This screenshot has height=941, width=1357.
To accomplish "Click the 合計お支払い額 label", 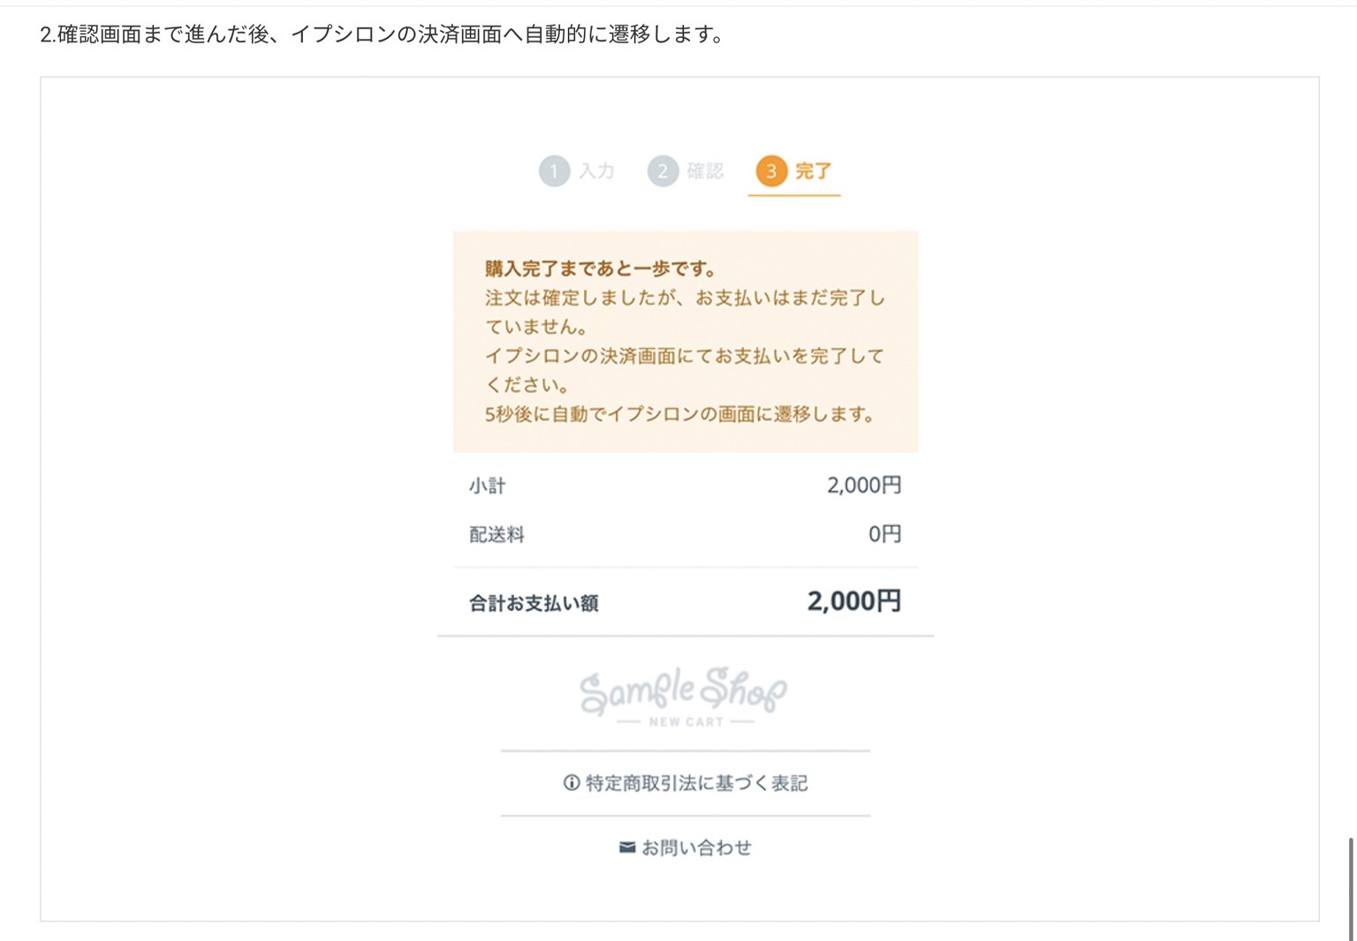I will [534, 603].
